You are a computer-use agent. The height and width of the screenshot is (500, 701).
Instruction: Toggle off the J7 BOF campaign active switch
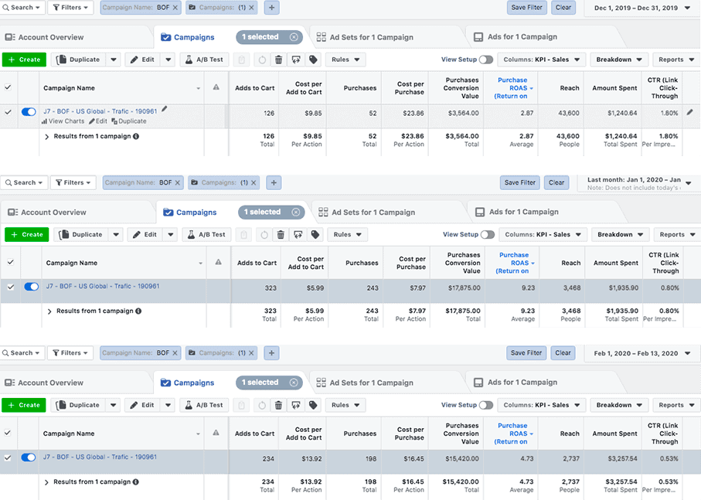[29, 112]
